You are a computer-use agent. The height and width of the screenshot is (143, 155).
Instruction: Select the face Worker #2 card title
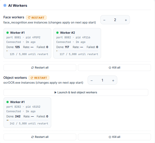pyautogui.click(x=67, y=33)
